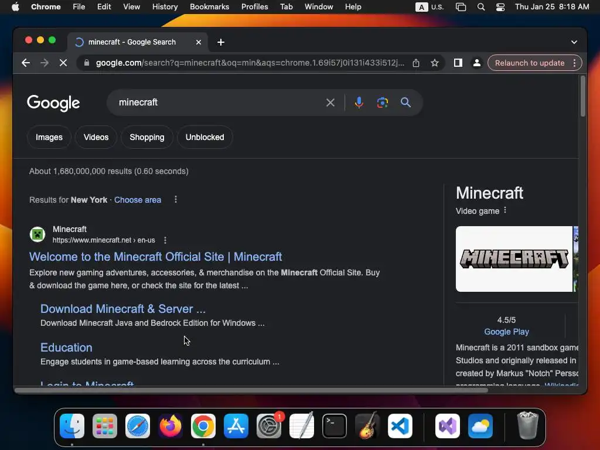Open App Store from the Dock
Viewport: 600px width, 450px height.
(x=236, y=426)
